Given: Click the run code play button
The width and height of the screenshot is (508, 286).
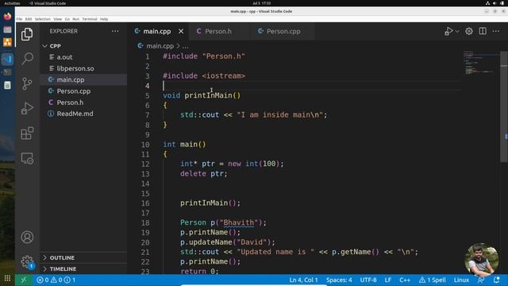Looking at the screenshot, I should pyautogui.click(x=448, y=31).
